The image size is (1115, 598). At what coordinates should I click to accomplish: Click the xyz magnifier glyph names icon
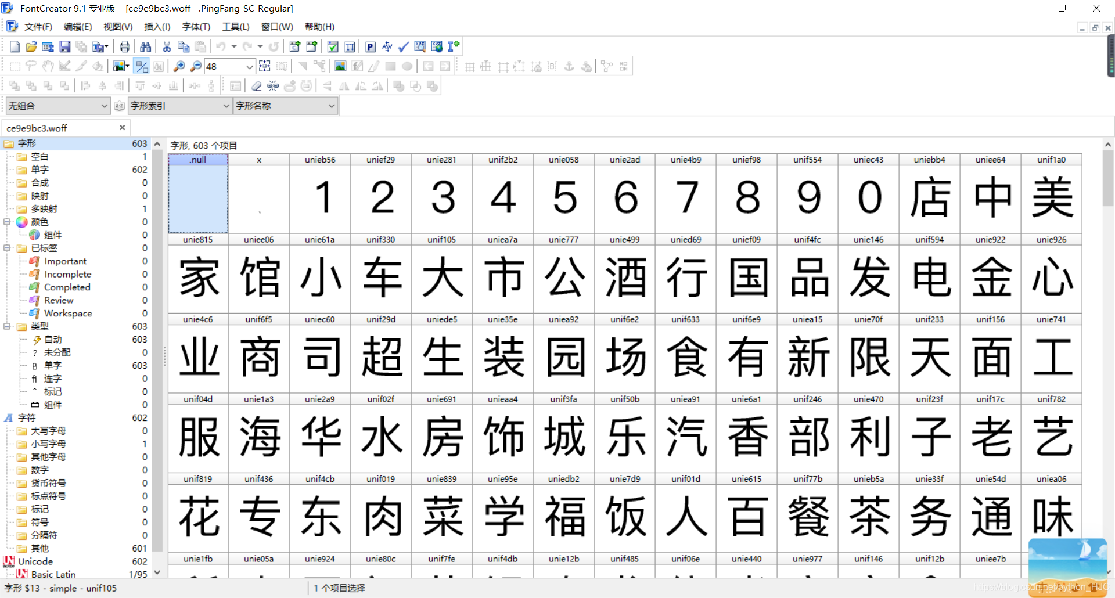point(420,46)
